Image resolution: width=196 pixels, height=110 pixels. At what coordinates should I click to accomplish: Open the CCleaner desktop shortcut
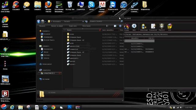click(x=16, y=6)
